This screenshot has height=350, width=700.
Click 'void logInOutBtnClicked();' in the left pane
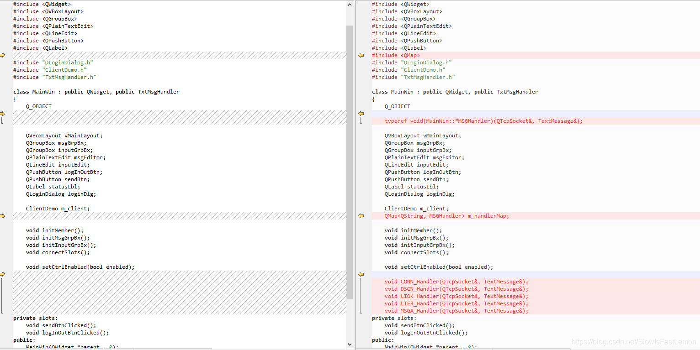[68, 333]
